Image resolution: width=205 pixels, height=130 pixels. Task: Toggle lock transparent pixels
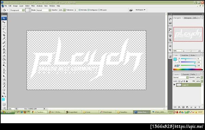(179, 81)
